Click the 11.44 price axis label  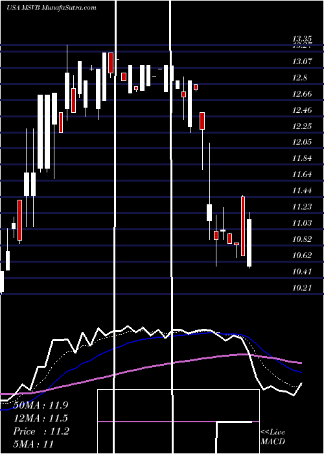(x=302, y=191)
